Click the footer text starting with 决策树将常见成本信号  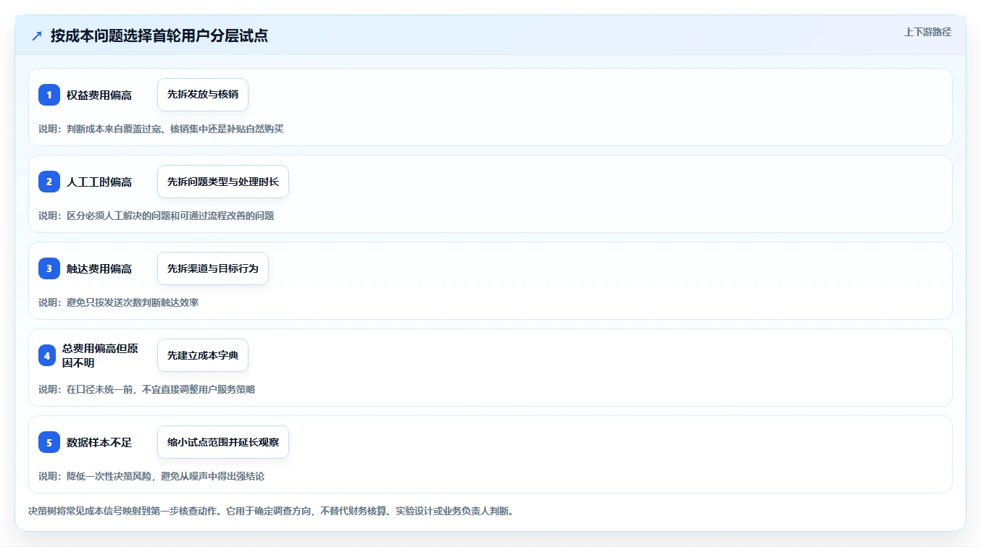271,511
